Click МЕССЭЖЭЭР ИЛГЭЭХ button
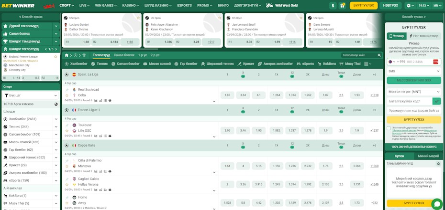Screen dimensions: 445x210 tap(414, 80)
